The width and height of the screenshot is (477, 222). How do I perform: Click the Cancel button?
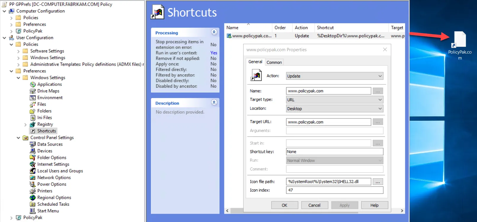click(314, 205)
